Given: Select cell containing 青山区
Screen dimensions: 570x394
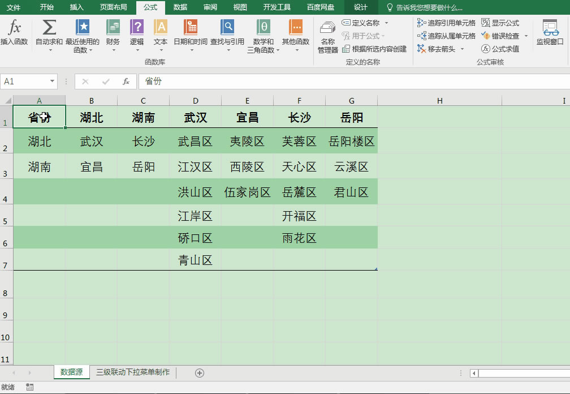Looking at the screenshot, I should tap(195, 260).
